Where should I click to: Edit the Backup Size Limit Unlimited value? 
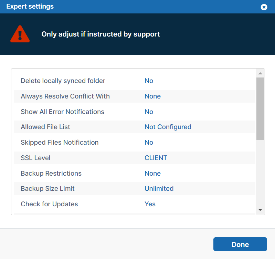coord(159,189)
